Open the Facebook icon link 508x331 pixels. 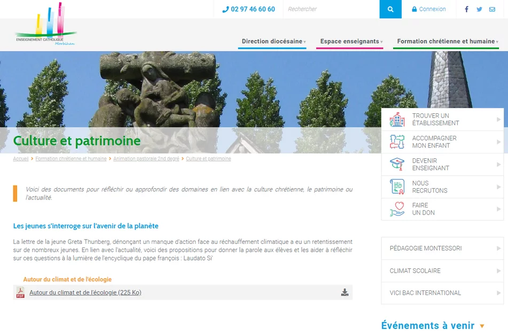(x=466, y=9)
